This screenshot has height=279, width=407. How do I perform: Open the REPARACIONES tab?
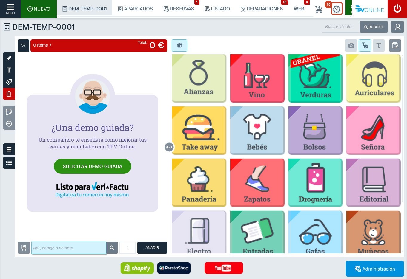pos(262,9)
